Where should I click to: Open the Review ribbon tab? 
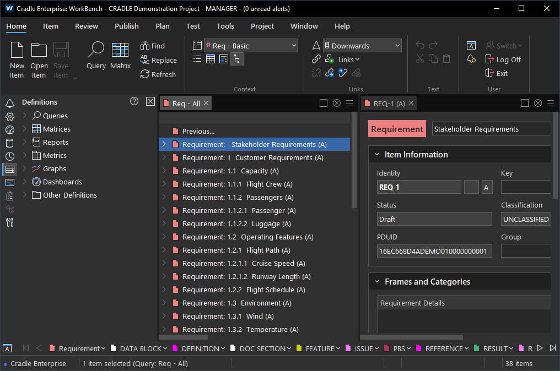pos(87,26)
